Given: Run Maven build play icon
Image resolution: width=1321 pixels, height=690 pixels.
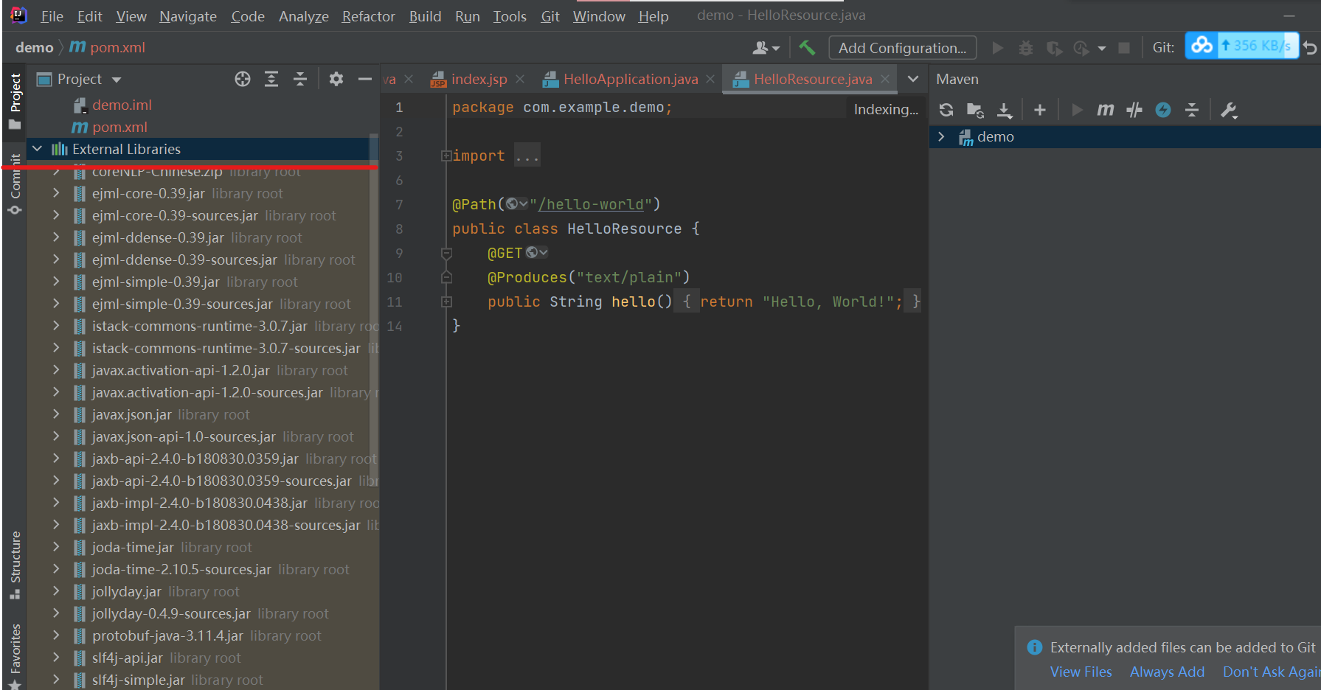Looking at the screenshot, I should tap(1077, 110).
